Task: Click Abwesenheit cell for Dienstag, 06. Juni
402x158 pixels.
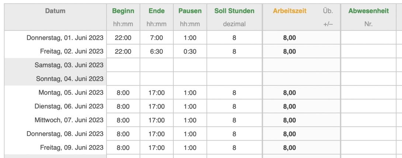Action: tap(368, 106)
